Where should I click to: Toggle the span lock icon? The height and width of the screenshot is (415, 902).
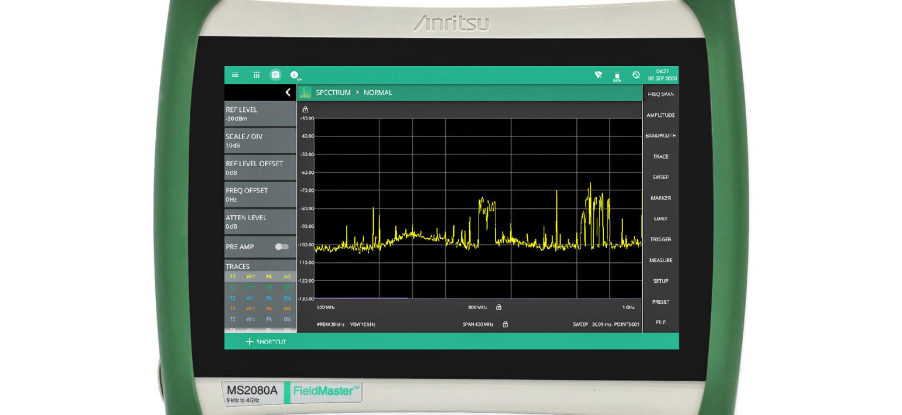(x=505, y=324)
